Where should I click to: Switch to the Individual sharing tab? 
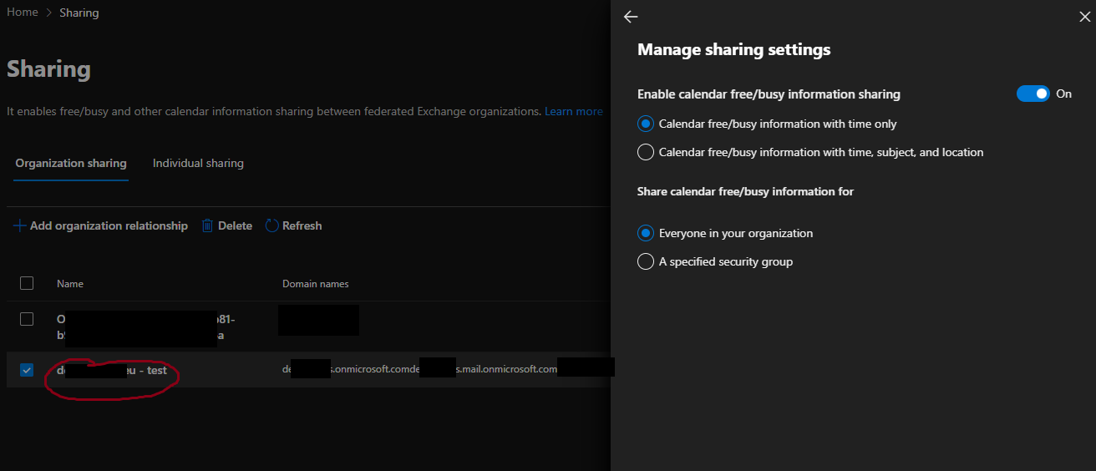(x=198, y=163)
